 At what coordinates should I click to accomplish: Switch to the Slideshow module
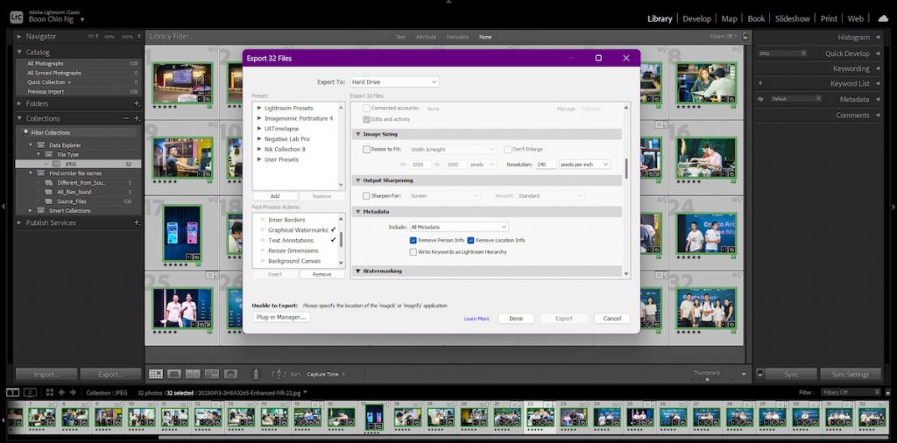793,18
